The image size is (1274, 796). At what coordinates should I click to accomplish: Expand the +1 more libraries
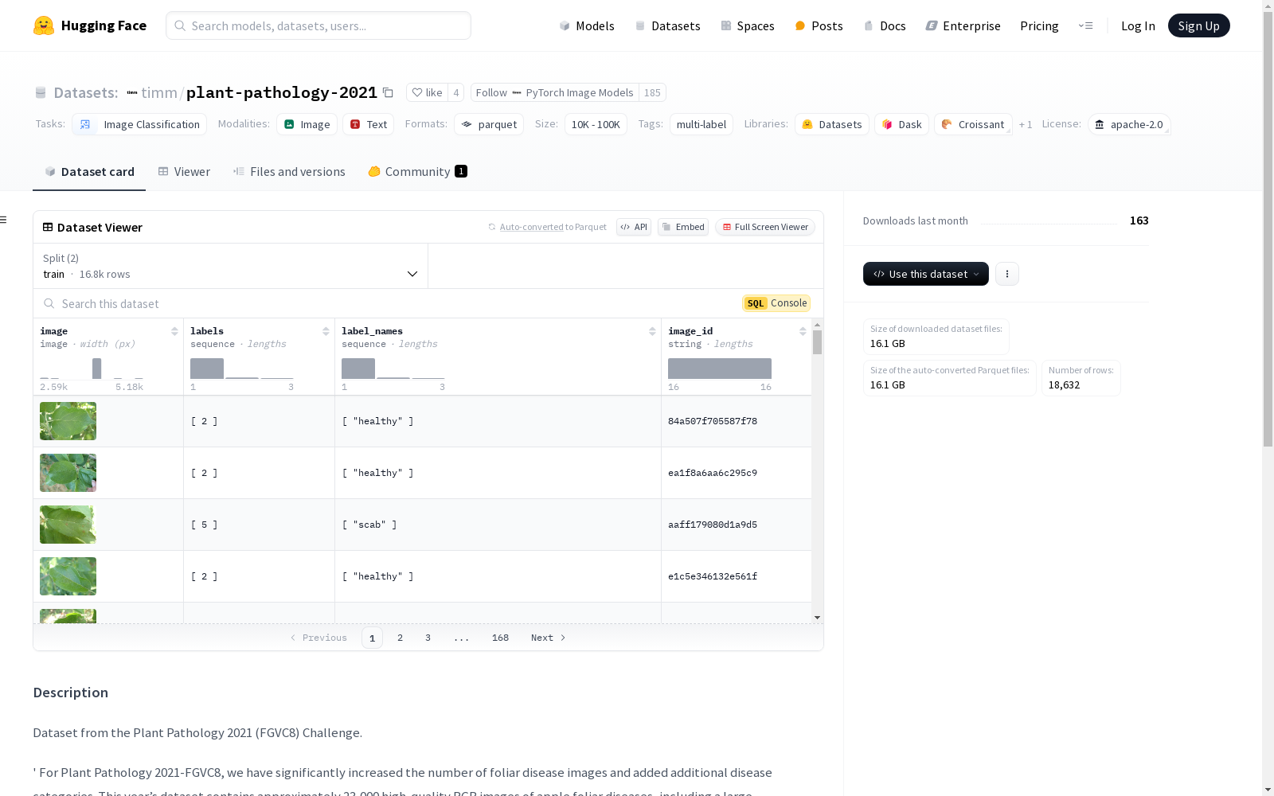(x=1026, y=124)
